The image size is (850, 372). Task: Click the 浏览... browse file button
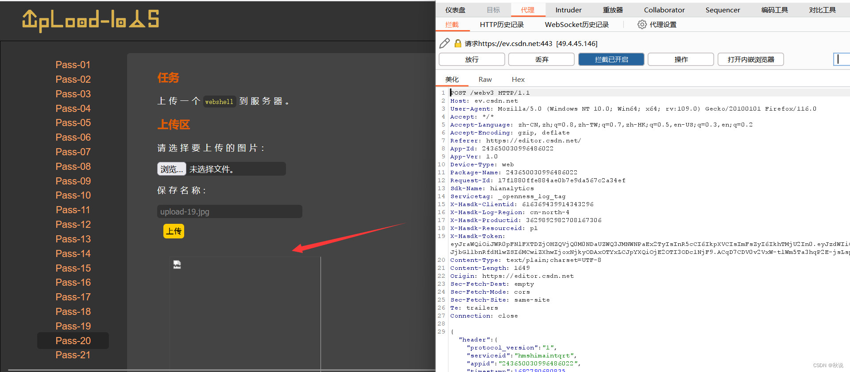point(172,169)
